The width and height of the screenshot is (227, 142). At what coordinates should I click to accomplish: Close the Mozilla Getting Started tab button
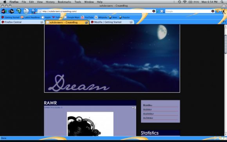click(131, 22)
